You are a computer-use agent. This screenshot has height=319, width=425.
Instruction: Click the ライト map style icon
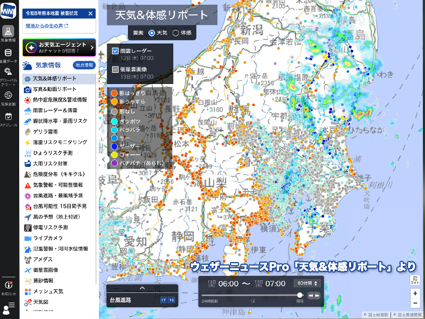[415, 280]
